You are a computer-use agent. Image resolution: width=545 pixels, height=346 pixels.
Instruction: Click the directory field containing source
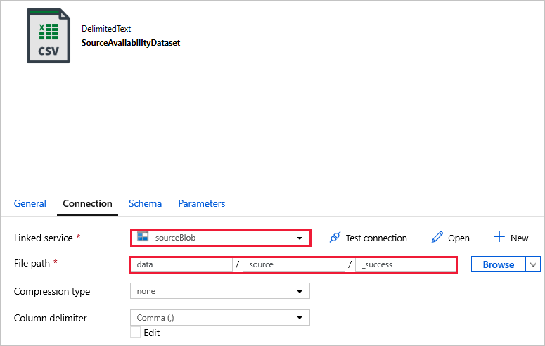294,264
